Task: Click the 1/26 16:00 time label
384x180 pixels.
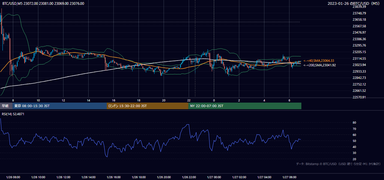Action: pos(114,177)
